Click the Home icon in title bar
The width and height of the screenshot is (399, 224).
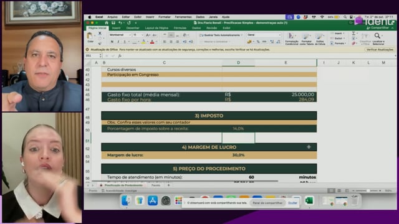(107, 23)
